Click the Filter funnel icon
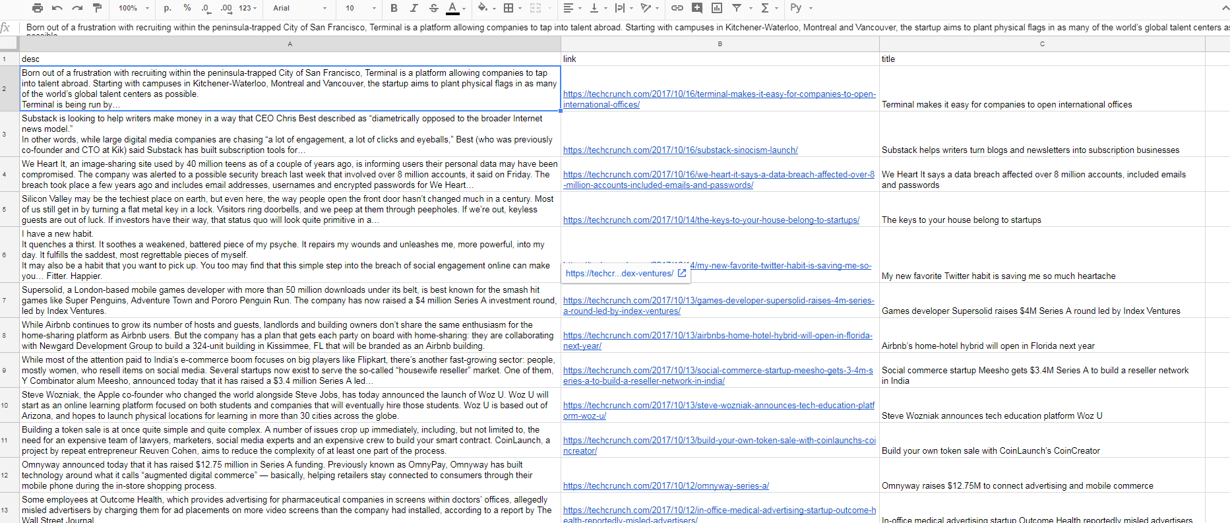 click(x=737, y=8)
